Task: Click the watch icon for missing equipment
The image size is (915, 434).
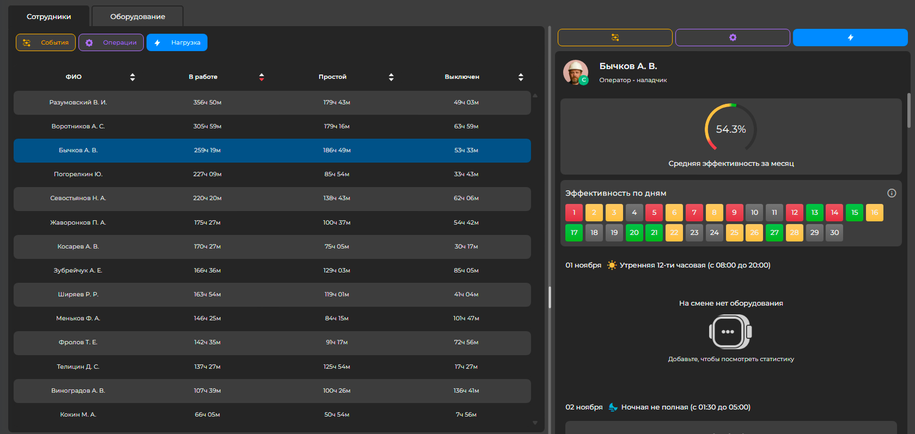Action: click(x=730, y=332)
